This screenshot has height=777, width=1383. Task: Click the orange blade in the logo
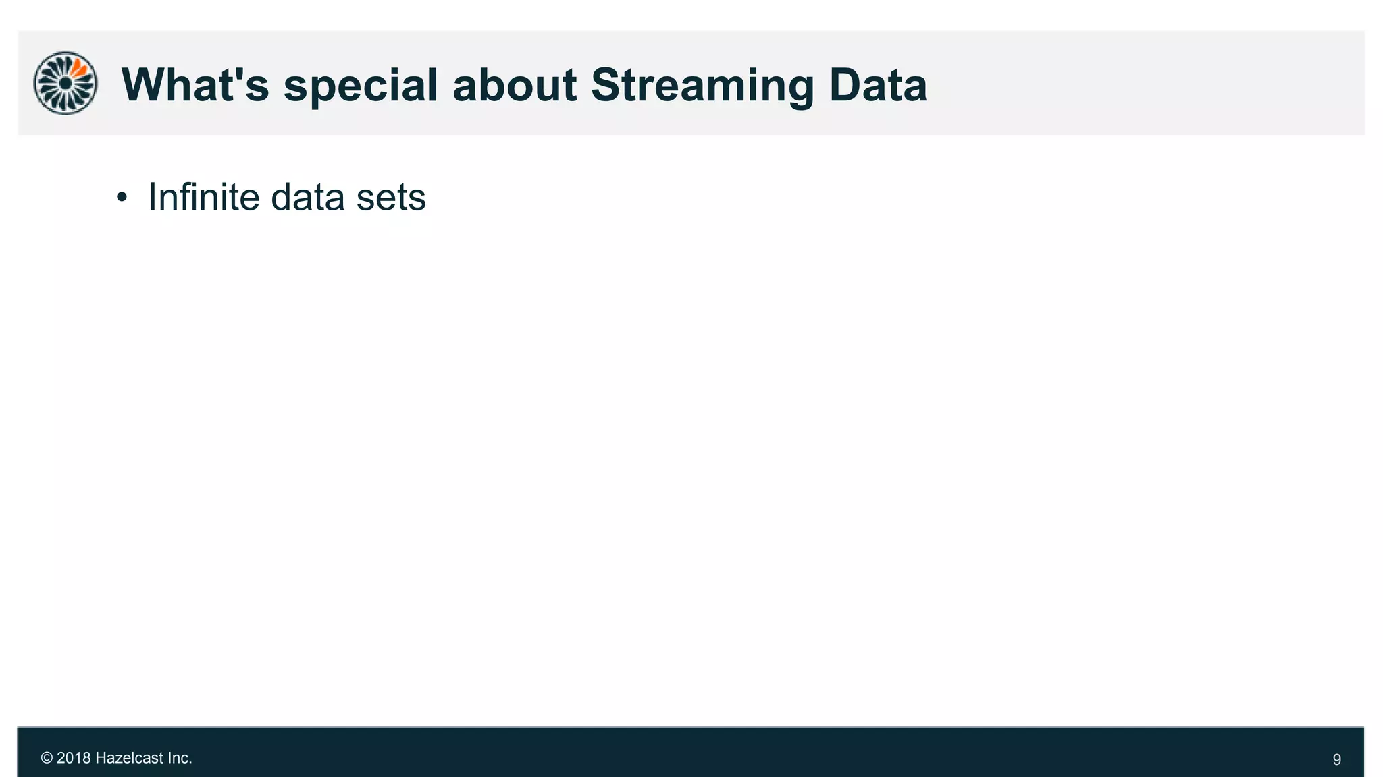coord(80,68)
